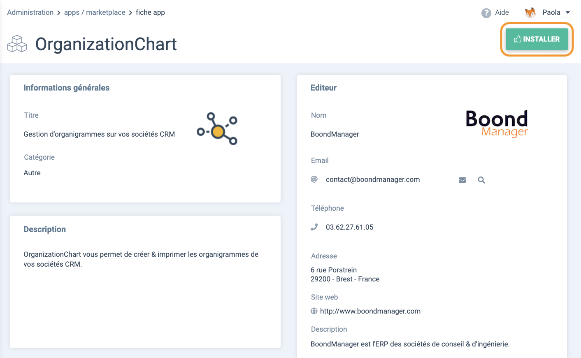The height and width of the screenshot is (358, 581).
Task: Open the Aide question mark icon
Action: [x=486, y=13]
